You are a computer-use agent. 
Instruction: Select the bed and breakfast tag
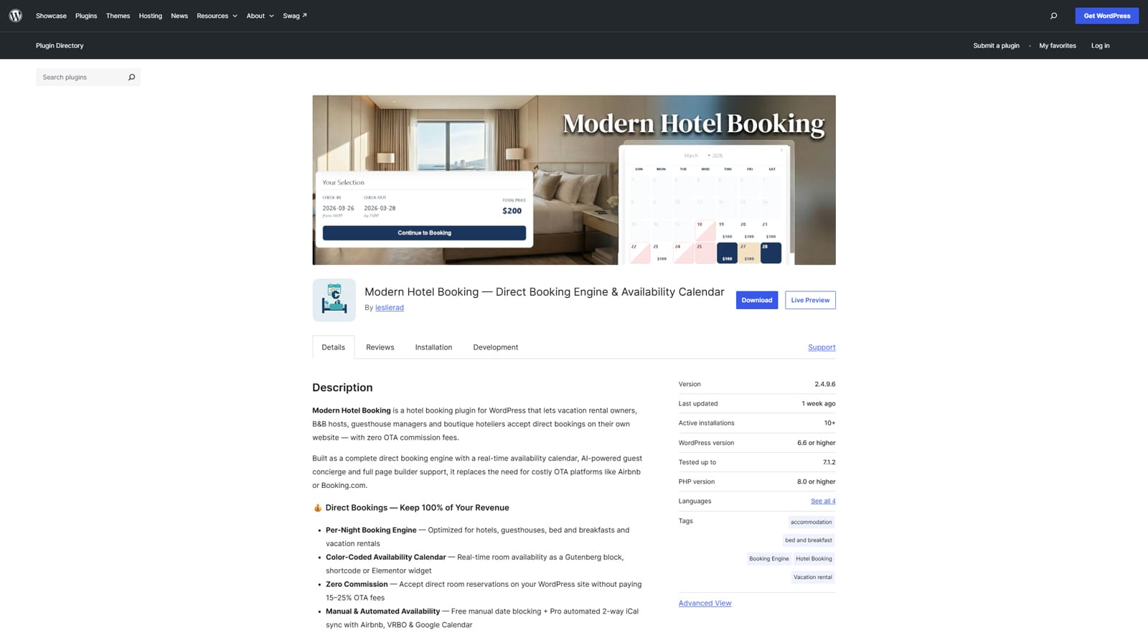[809, 540]
